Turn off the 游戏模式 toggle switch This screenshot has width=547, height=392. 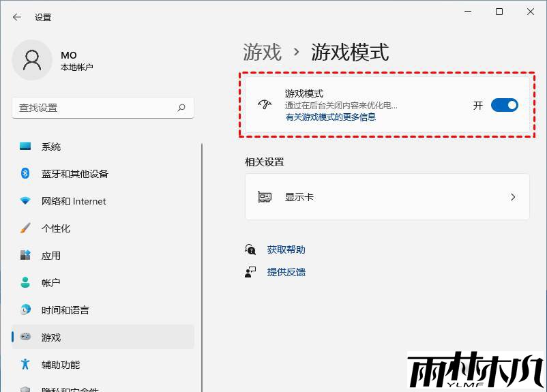[504, 105]
